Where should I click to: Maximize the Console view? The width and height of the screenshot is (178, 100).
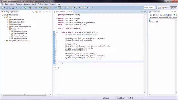pos(175,12)
